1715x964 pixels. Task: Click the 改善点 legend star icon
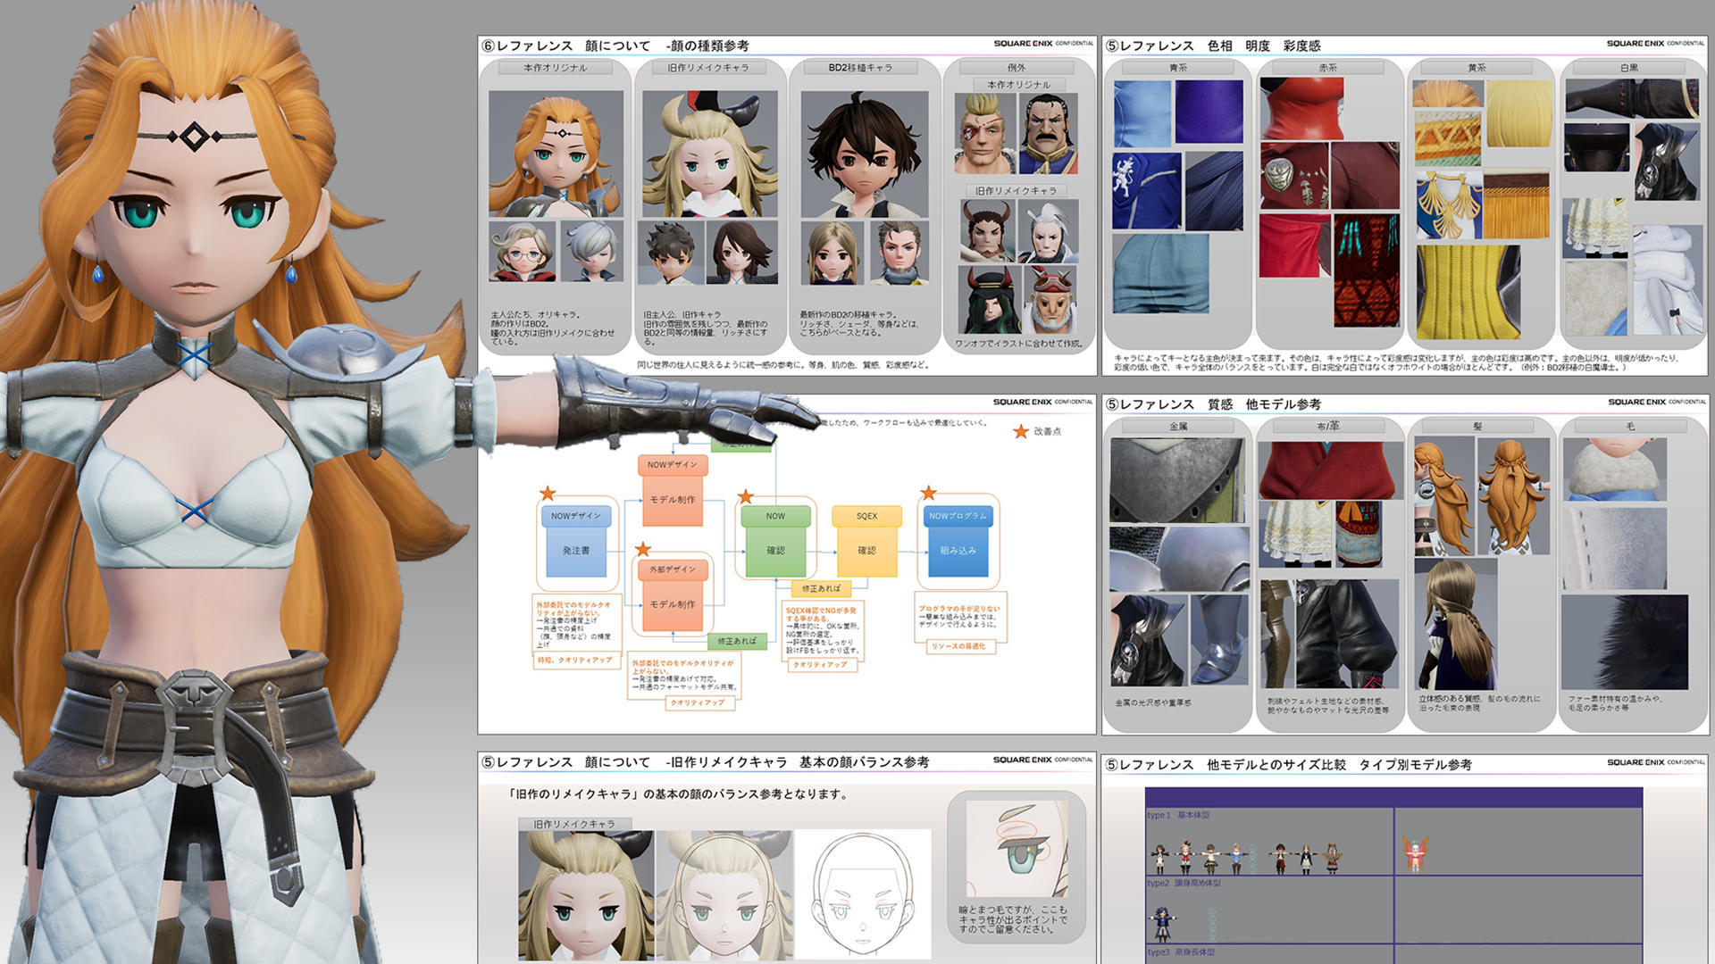(x=1020, y=431)
